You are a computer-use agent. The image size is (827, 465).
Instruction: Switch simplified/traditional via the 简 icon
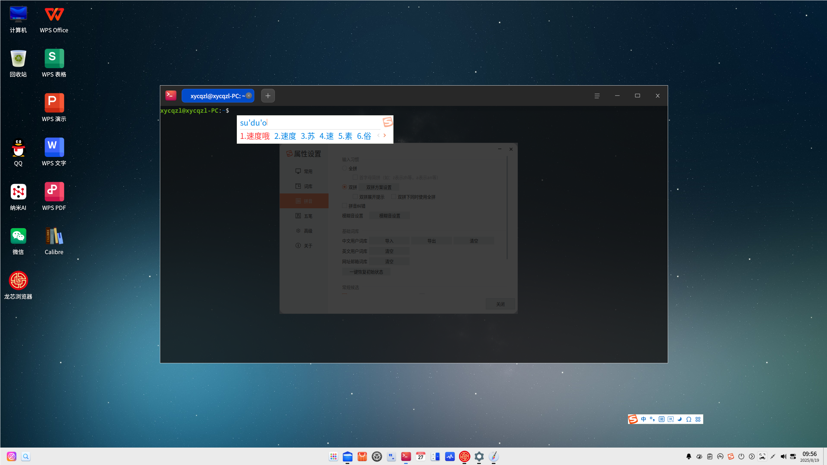pyautogui.click(x=661, y=419)
